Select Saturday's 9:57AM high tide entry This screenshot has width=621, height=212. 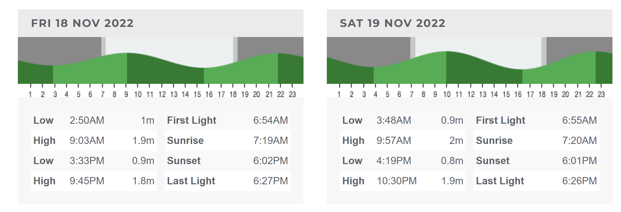[403, 141]
